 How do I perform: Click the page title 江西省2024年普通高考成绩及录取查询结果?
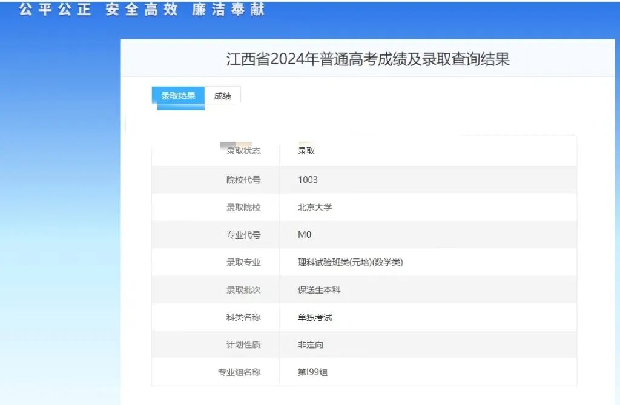coord(368,59)
